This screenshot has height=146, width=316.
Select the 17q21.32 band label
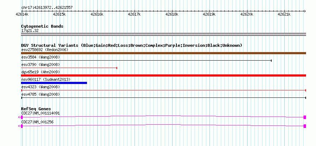[30, 31]
